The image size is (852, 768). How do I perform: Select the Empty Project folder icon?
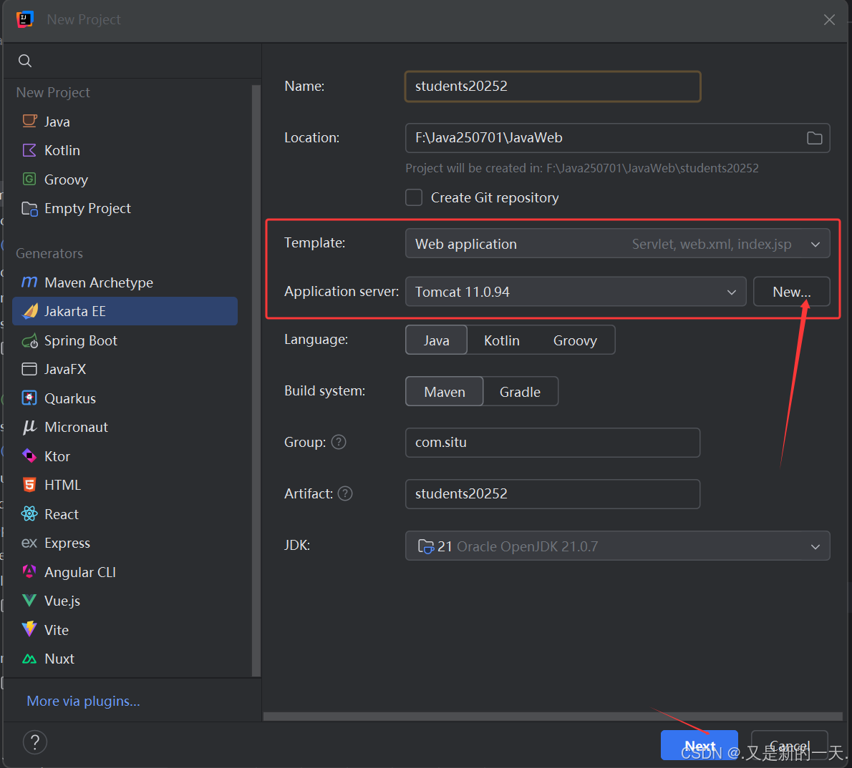click(29, 208)
